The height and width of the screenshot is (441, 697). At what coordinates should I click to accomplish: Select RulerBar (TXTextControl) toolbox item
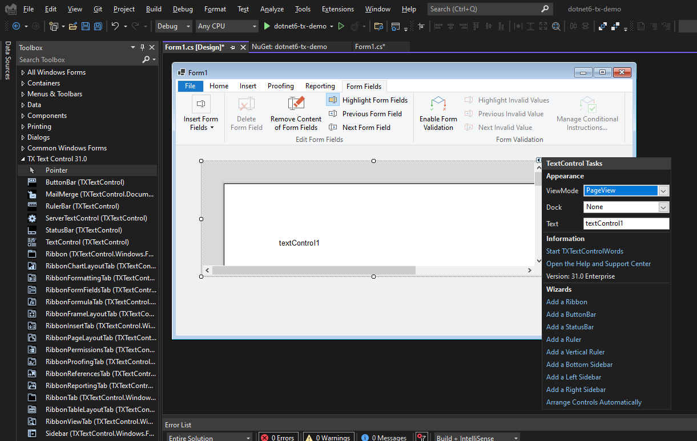(82, 206)
